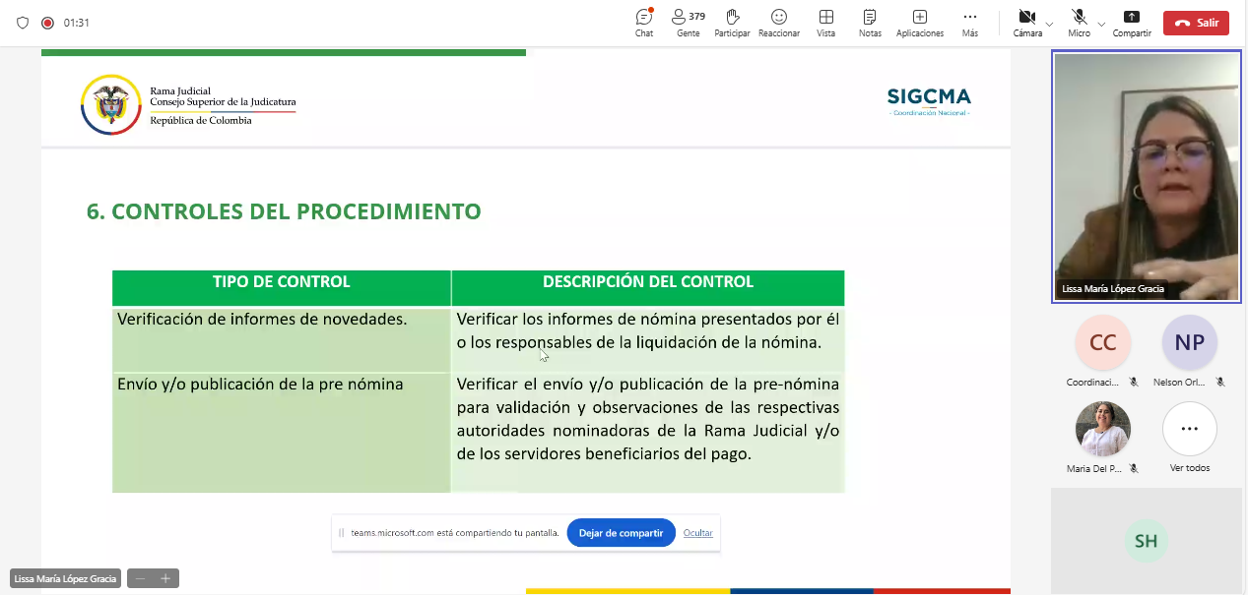Open the Más options menu

tap(970, 23)
